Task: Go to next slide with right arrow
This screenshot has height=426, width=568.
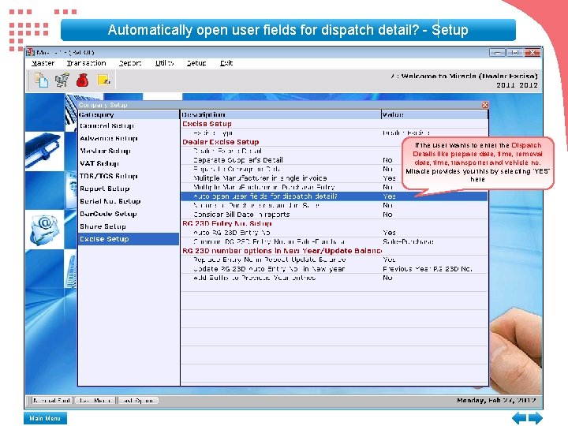Action: tap(536, 418)
